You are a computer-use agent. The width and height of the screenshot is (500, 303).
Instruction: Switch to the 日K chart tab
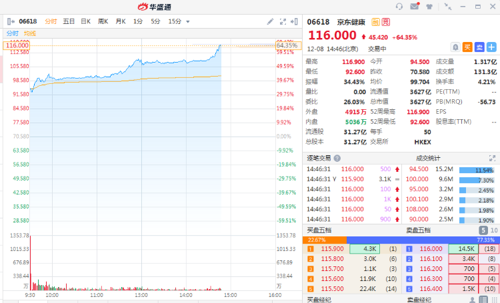click(85, 21)
